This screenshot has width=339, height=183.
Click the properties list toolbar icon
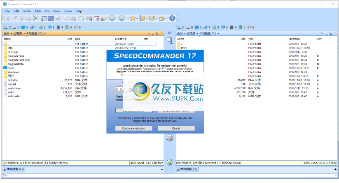pos(44,19)
